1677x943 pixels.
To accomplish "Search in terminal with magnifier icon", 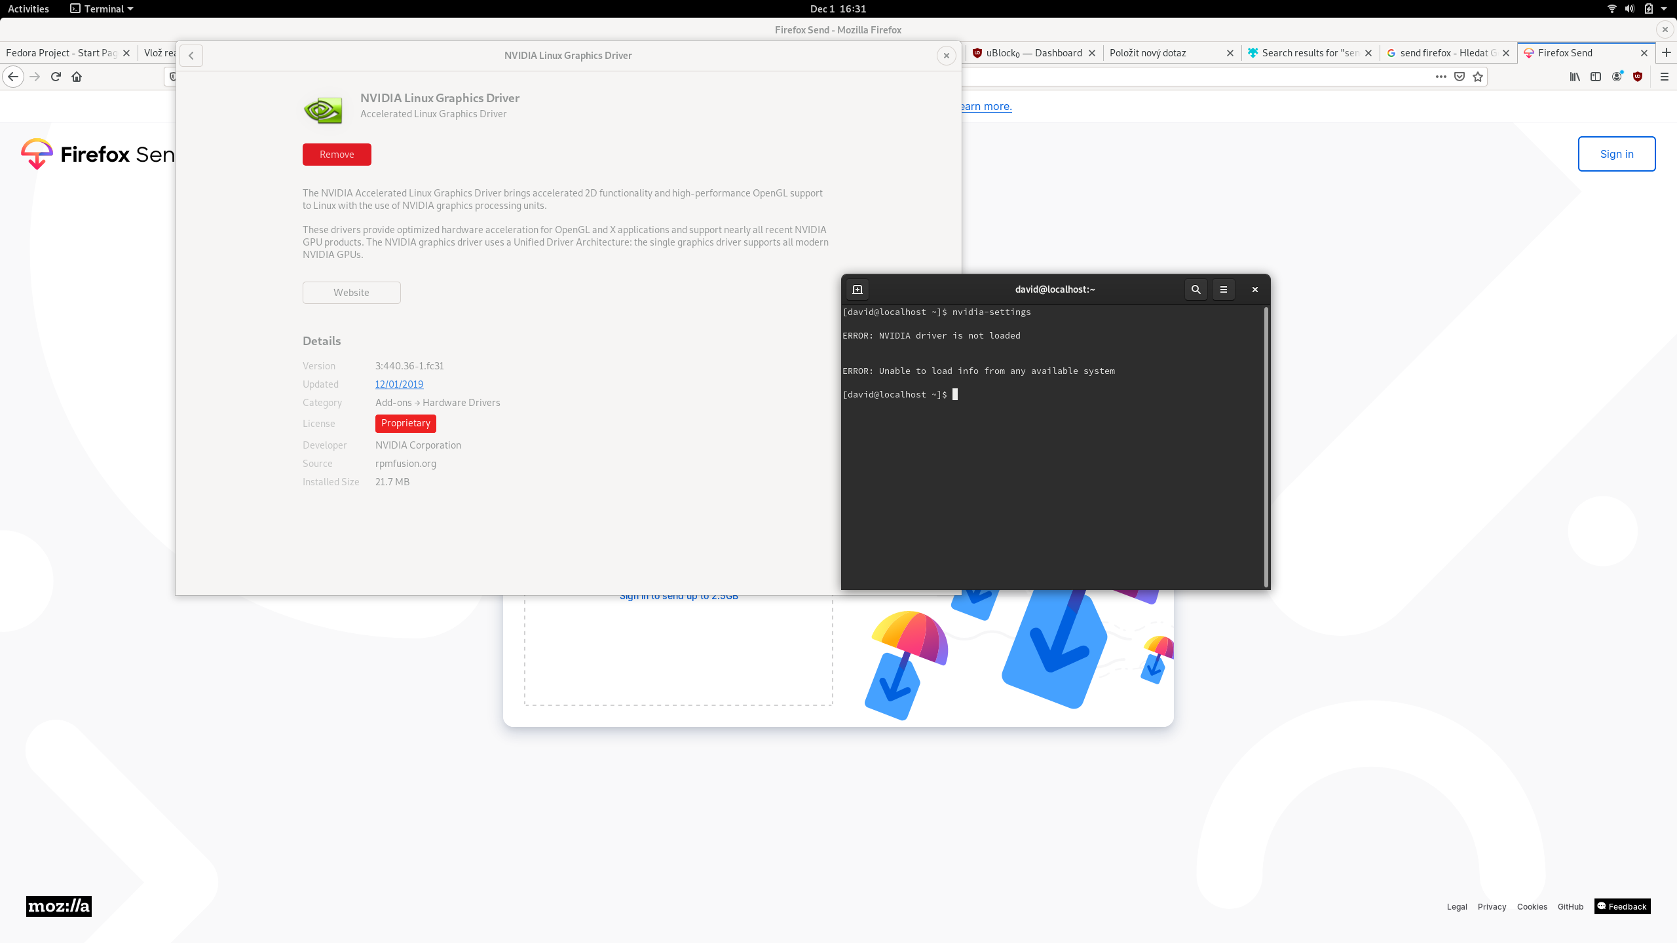I will tap(1196, 289).
